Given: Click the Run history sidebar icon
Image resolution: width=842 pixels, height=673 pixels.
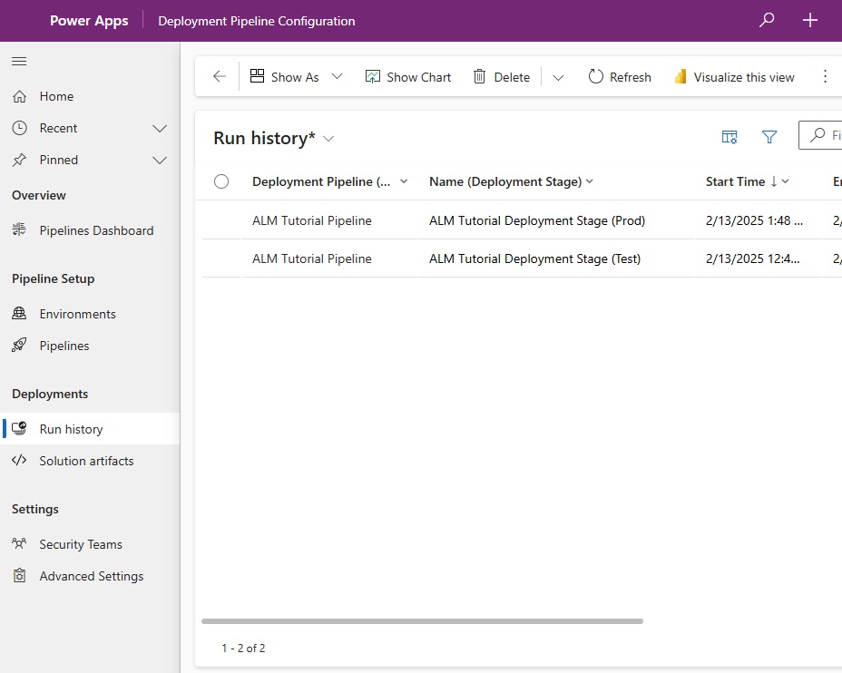Looking at the screenshot, I should pos(19,428).
